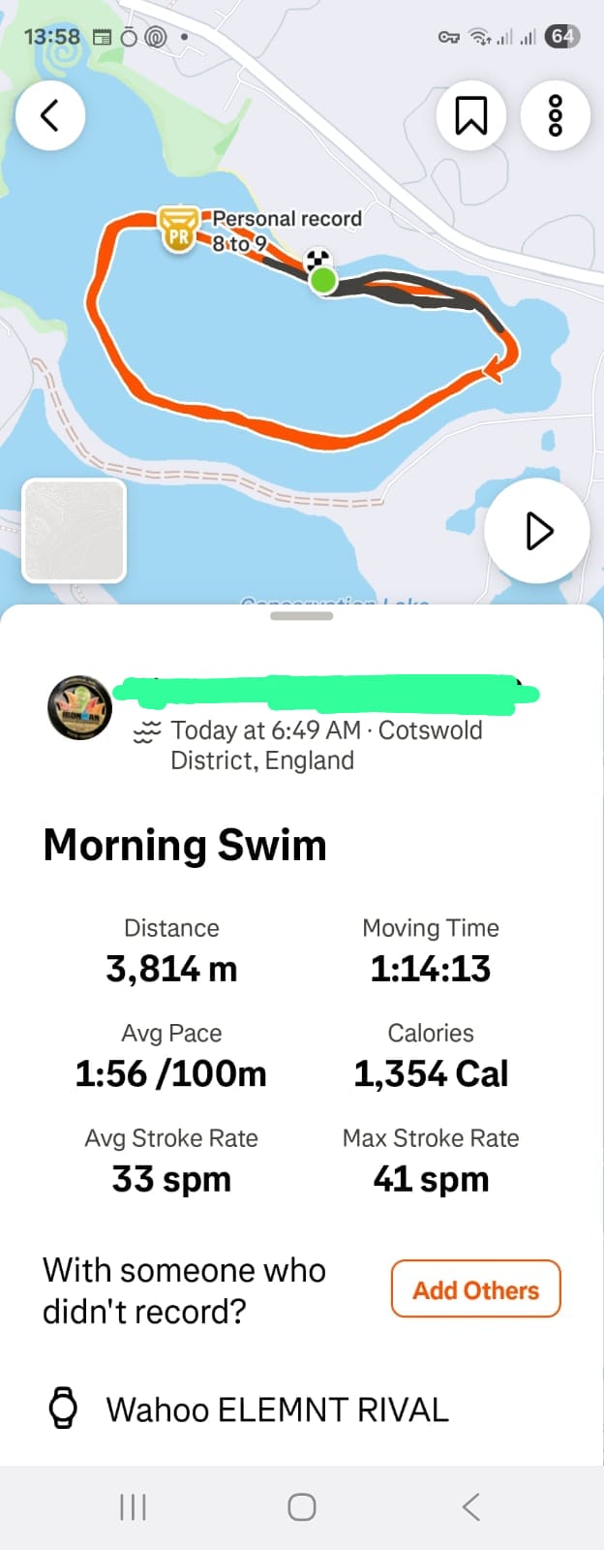Open the map layer type thumbnail
The height and width of the screenshot is (1550, 604).
pyautogui.click(x=75, y=531)
